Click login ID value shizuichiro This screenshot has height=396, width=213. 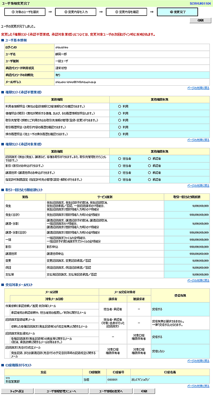coord(62,48)
